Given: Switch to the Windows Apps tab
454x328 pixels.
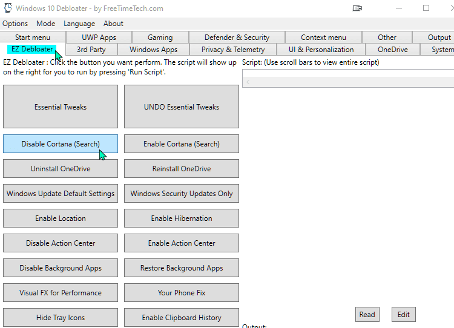Looking at the screenshot, I should click(x=154, y=50).
